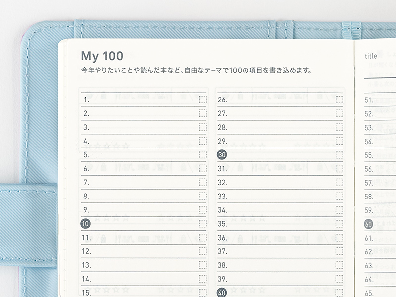Mark the checkbox beside item 26
Screen dimensions: 396x297
pyautogui.click(x=339, y=100)
